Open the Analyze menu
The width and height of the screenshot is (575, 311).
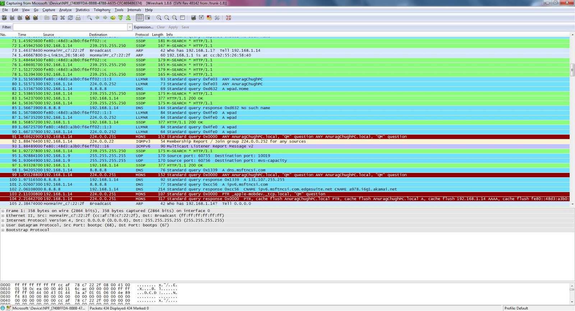coord(65,10)
